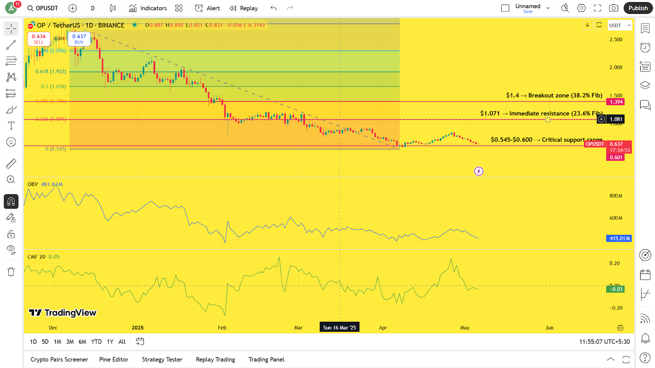655x368 pixels.
Task: Toggle lock all drawing tools
Action: [11, 234]
